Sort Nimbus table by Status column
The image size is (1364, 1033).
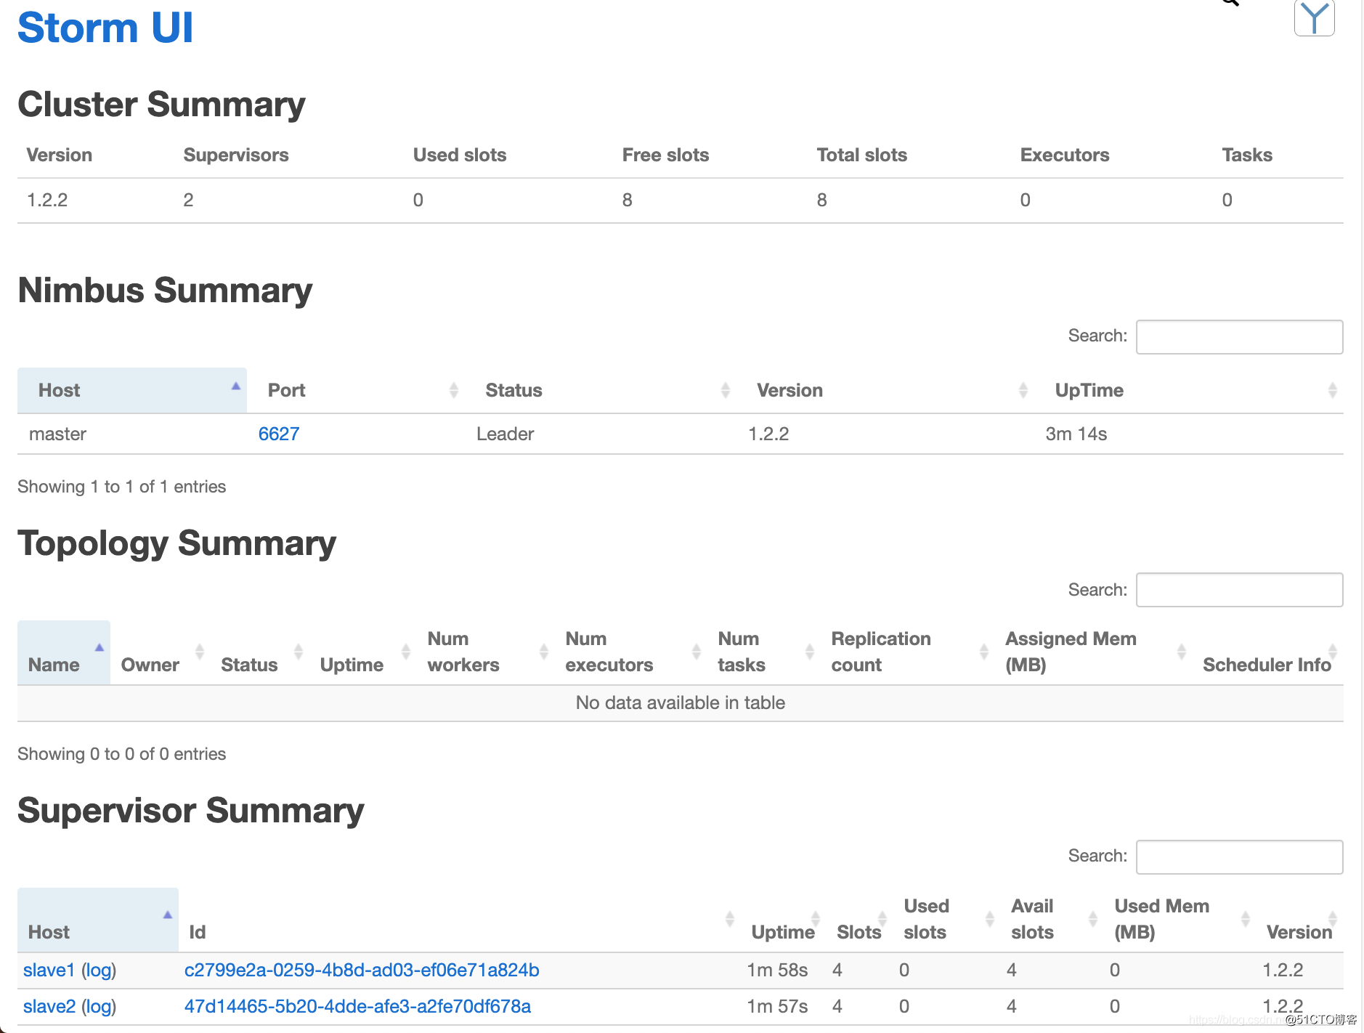601,391
